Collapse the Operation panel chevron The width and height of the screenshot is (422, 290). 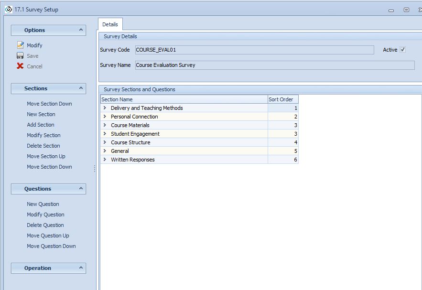pyautogui.click(x=81, y=268)
